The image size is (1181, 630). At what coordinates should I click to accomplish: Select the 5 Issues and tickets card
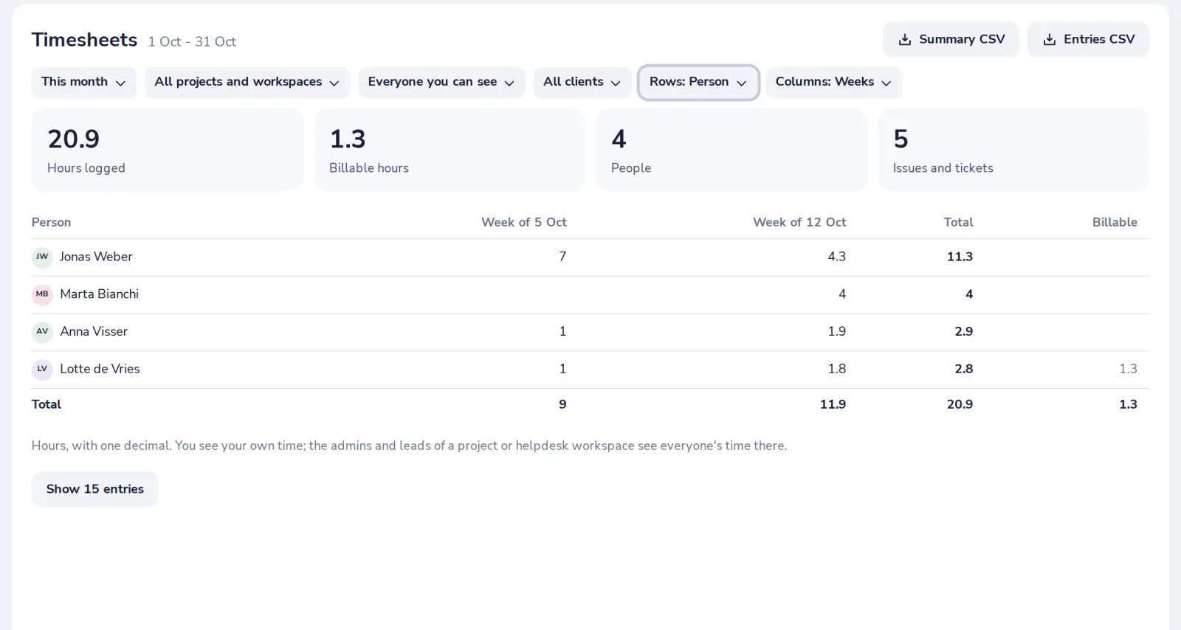[x=1013, y=150]
